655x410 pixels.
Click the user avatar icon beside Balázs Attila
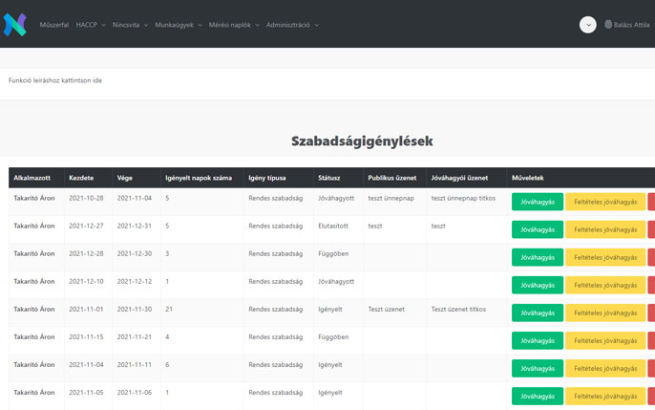[x=608, y=25]
